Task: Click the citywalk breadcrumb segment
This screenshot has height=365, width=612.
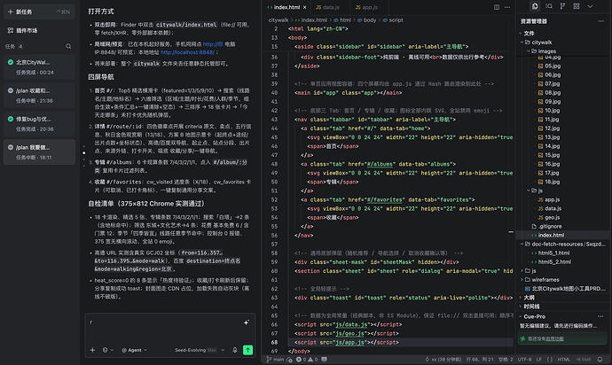Action: (279, 19)
